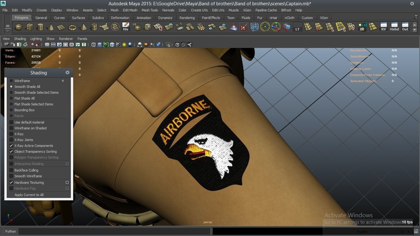Open Hardware Texturing option box
Screen dimensions: 420x236
[67, 183]
